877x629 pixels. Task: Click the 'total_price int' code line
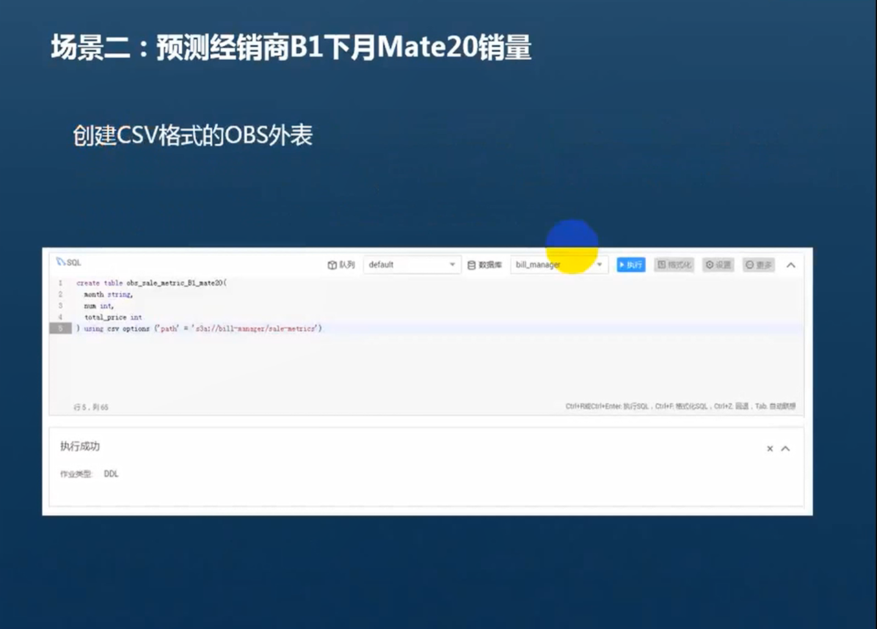[113, 317]
